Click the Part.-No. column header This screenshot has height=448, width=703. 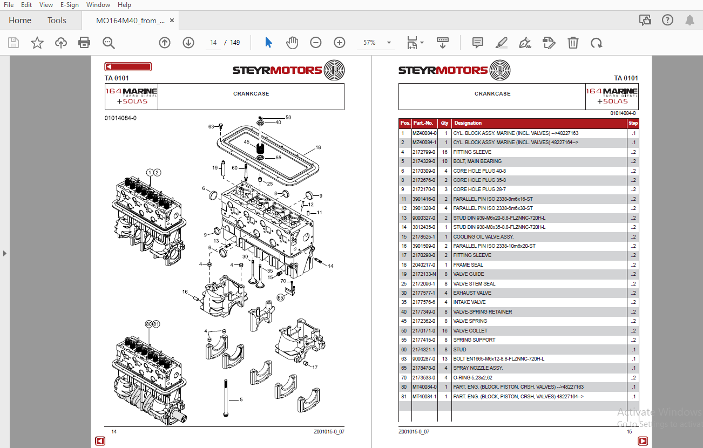[423, 123]
